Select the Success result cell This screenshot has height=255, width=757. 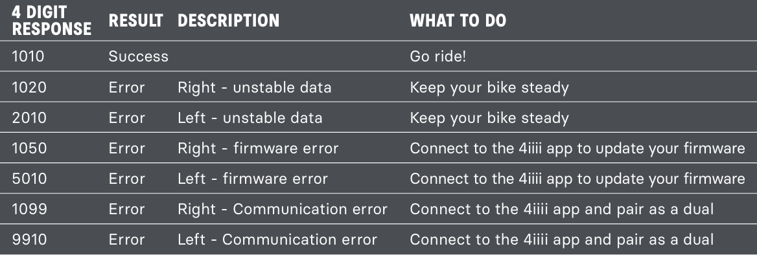tap(139, 57)
